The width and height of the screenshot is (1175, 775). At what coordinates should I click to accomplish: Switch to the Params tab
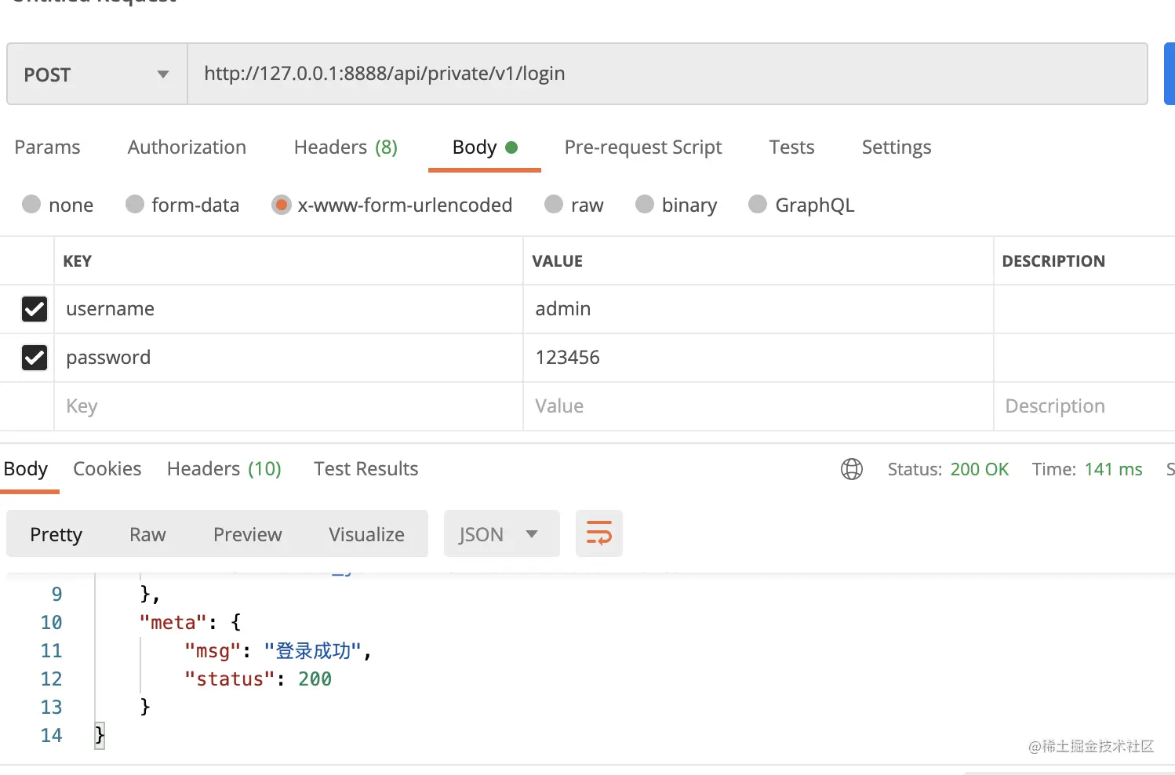coord(47,147)
